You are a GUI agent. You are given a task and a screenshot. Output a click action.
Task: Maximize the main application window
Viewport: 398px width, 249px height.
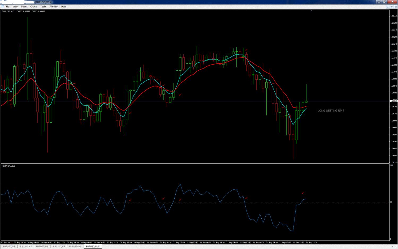click(x=384, y=2)
